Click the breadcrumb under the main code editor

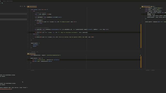pos(34,52)
